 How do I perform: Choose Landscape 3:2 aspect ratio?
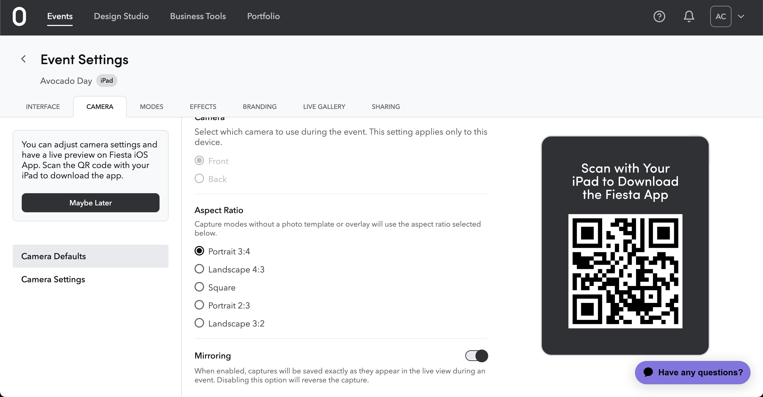[x=199, y=323]
